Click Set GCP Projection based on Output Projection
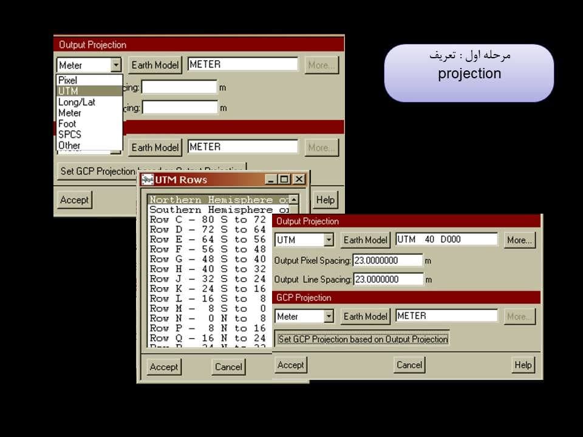The image size is (583, 437). point(363,339)
